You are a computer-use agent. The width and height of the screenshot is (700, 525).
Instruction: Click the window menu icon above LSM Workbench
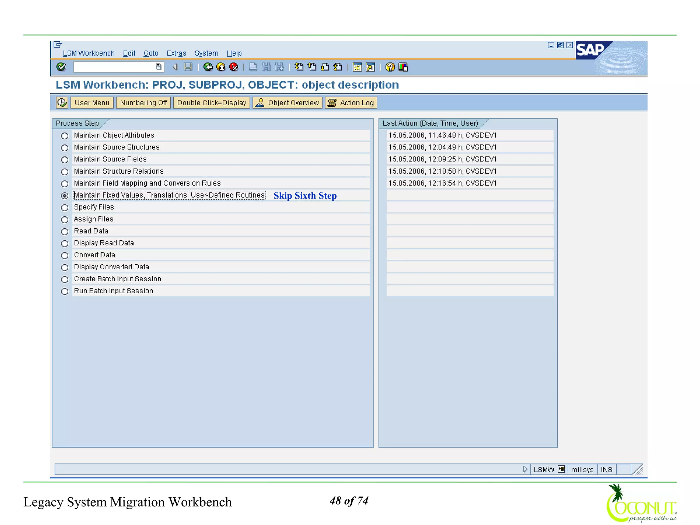point(58,44)
